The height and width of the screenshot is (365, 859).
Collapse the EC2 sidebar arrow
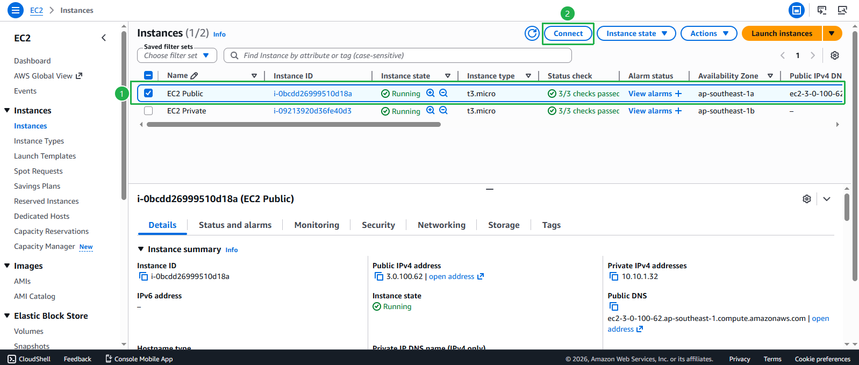click(104, 38)
